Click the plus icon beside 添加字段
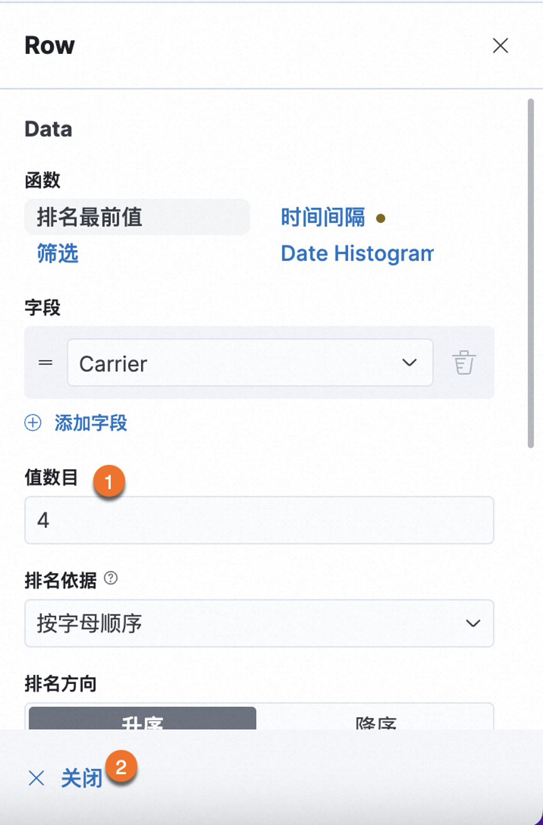Screen dimensions: 543x825 (x=33, y=424)
